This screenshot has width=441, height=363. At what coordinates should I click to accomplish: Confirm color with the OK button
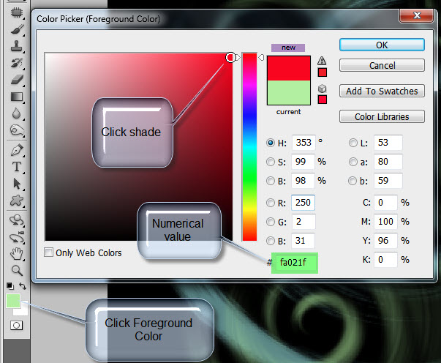(382, 45)
